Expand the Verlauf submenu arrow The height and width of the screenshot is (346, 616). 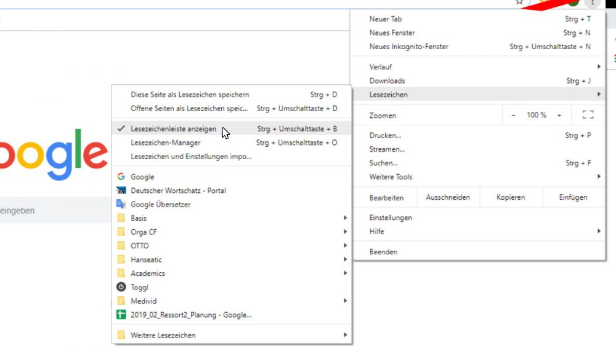[599, 66]
